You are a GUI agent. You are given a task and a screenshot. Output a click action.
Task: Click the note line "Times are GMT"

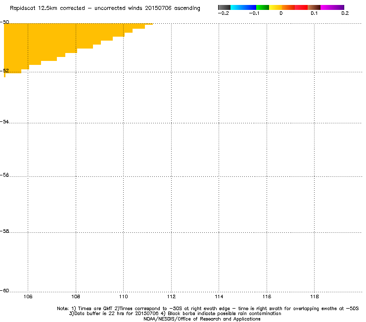coord(95,309)
